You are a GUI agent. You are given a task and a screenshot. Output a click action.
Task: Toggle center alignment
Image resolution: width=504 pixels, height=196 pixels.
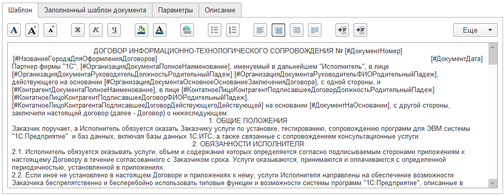pos(278,30)
